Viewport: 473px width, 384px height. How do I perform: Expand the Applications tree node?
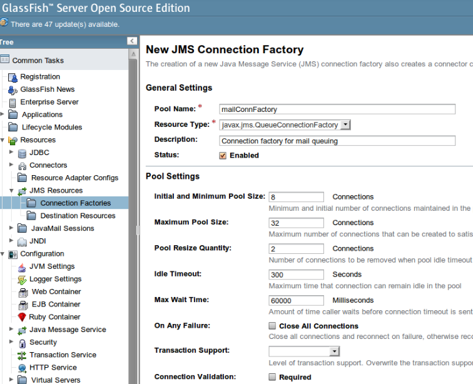2,114
